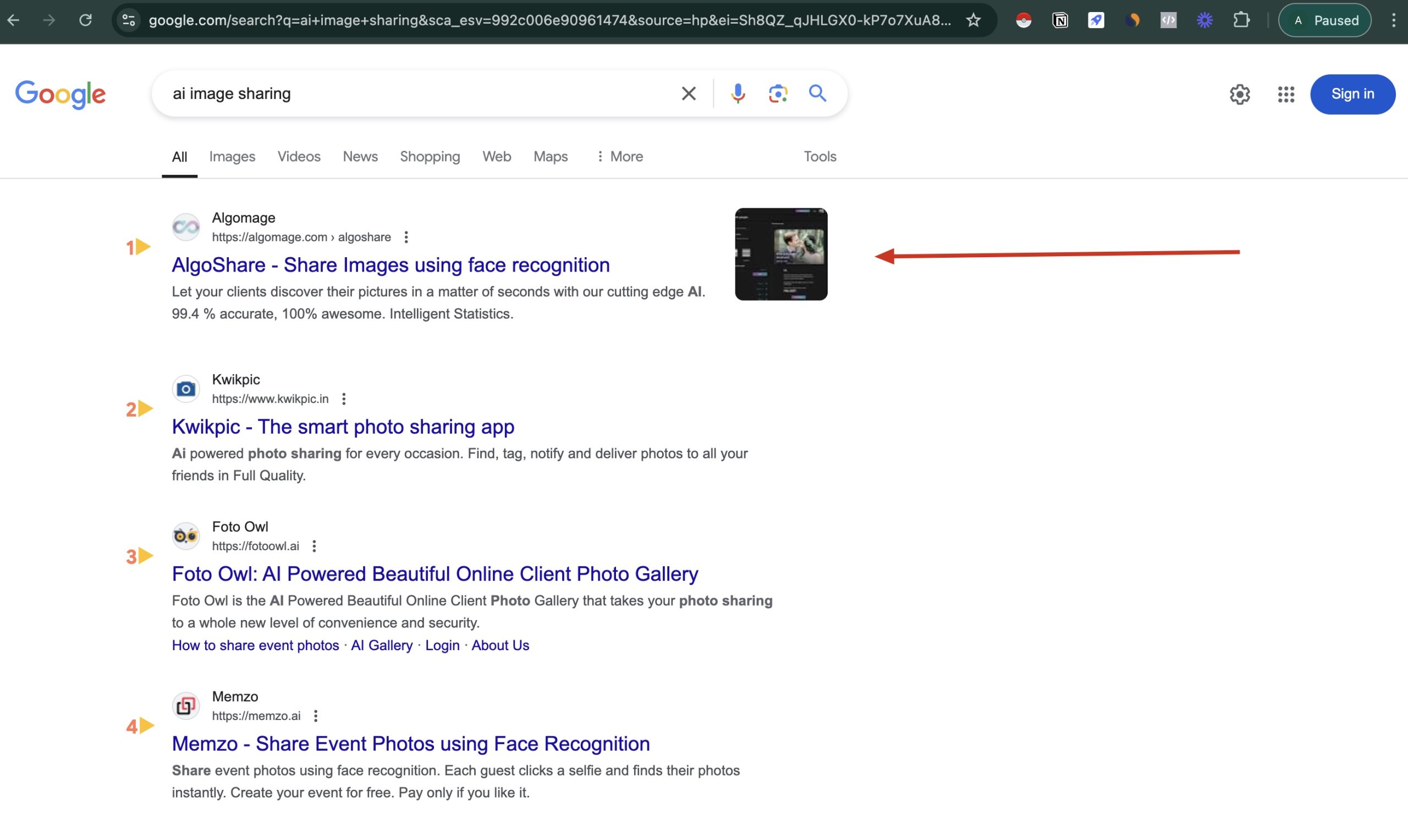1408x825 pixels.
Task: Switch to the News tab
Action: click(360, 156)
